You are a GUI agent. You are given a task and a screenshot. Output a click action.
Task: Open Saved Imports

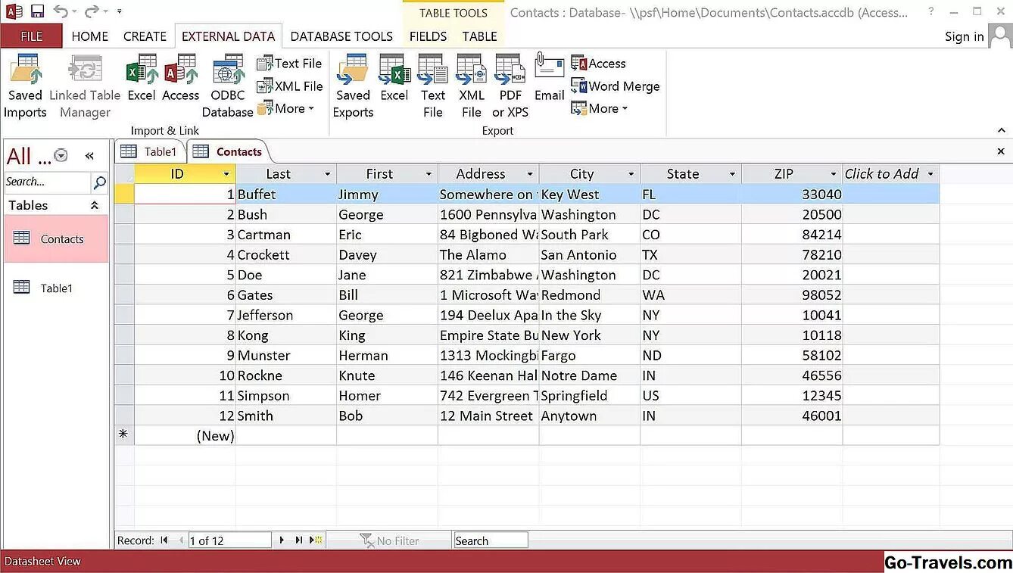pos(25,87)
